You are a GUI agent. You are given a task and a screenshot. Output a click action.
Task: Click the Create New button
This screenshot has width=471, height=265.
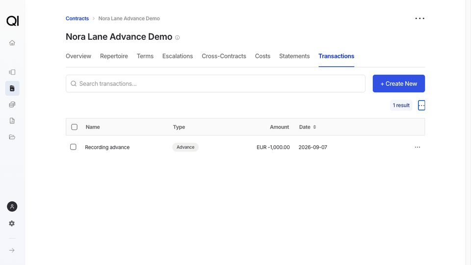[398, 83]
